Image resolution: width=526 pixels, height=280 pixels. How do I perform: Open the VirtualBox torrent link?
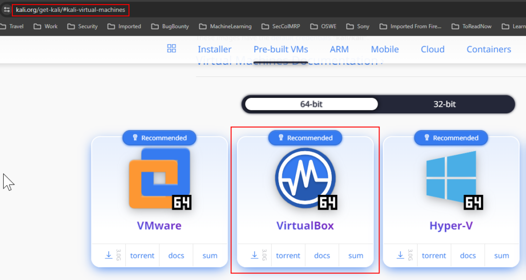pos(288,255)
